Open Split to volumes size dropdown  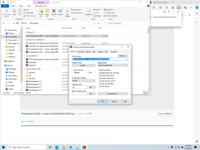tap(88, 94)
